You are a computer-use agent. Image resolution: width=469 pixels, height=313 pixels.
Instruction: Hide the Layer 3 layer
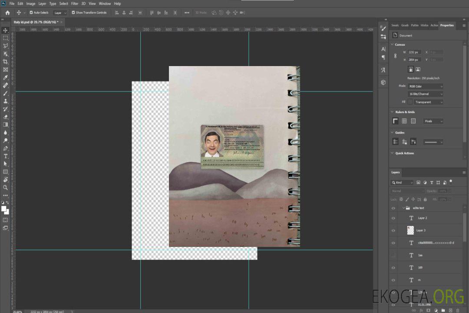[x=393, y=230]
